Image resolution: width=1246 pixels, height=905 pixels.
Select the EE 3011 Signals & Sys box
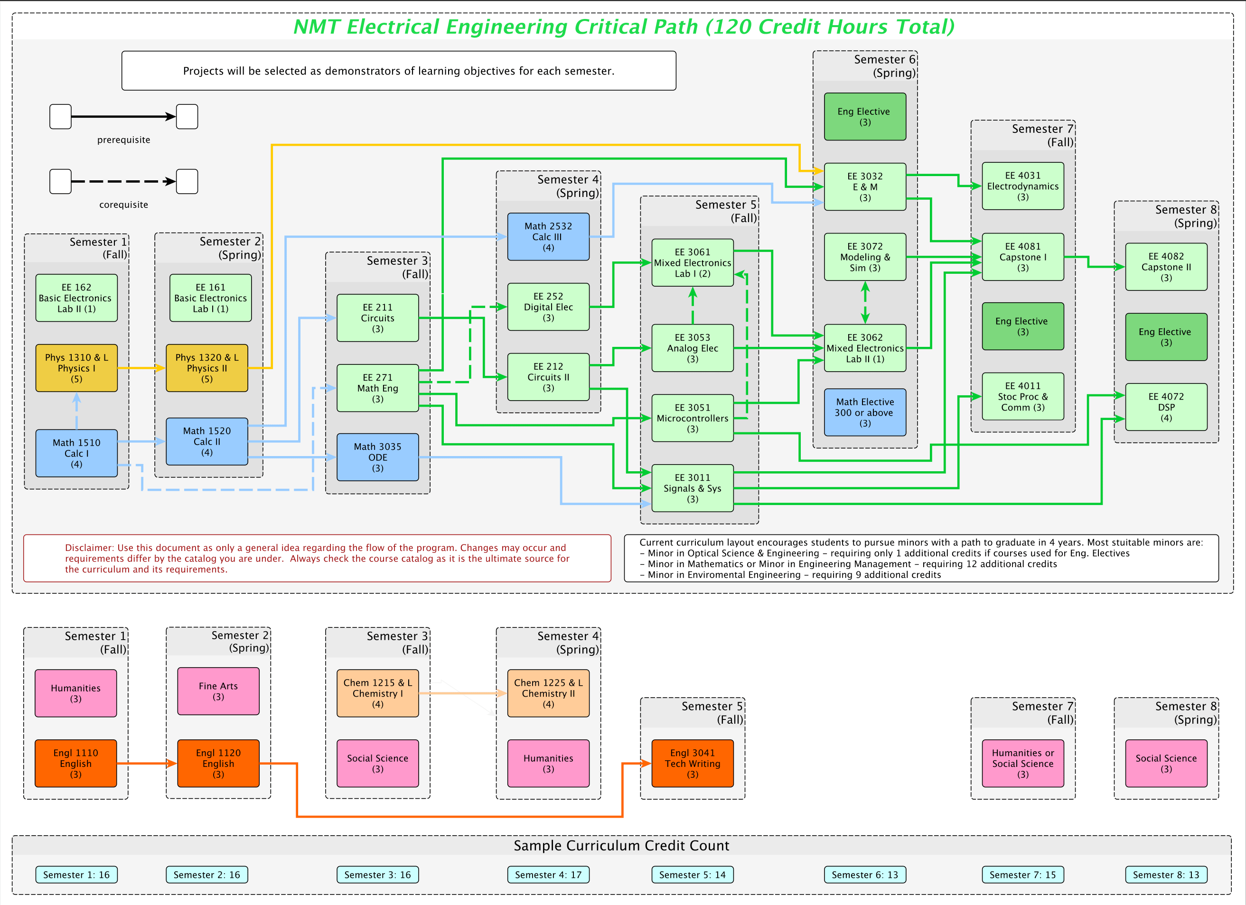[x=692, y=488]
